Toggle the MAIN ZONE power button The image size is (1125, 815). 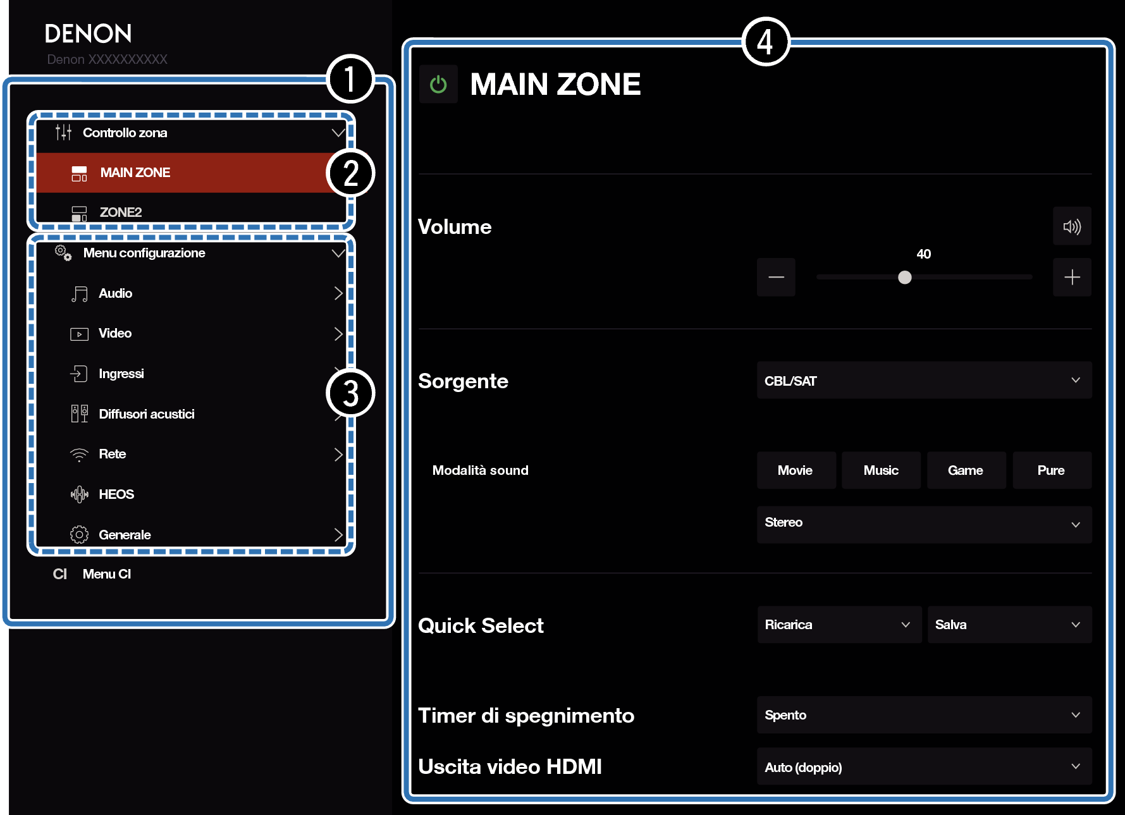pos(438,84)
